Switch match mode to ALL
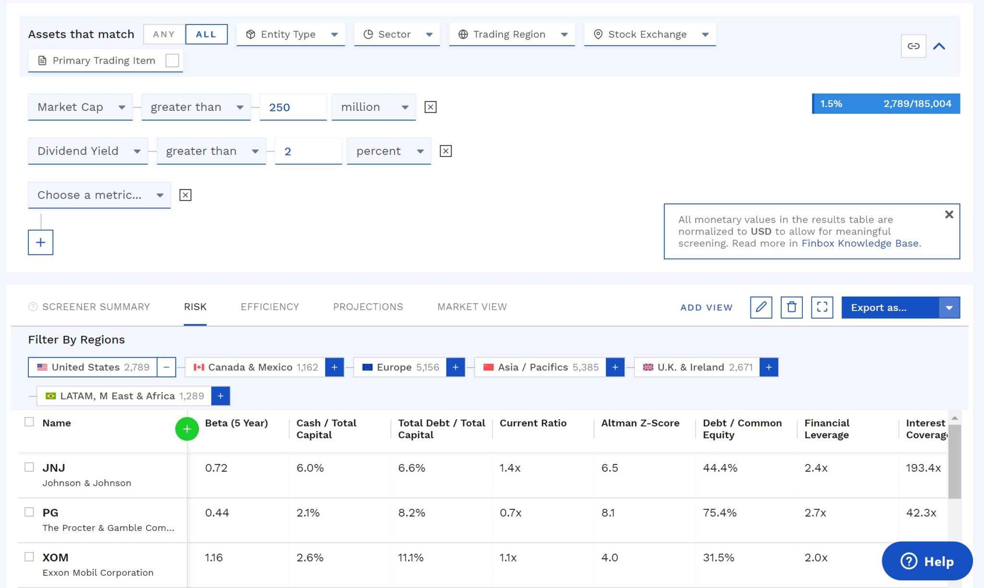The image size is (984, 588). pyautogui.click(x=206, y=34)
